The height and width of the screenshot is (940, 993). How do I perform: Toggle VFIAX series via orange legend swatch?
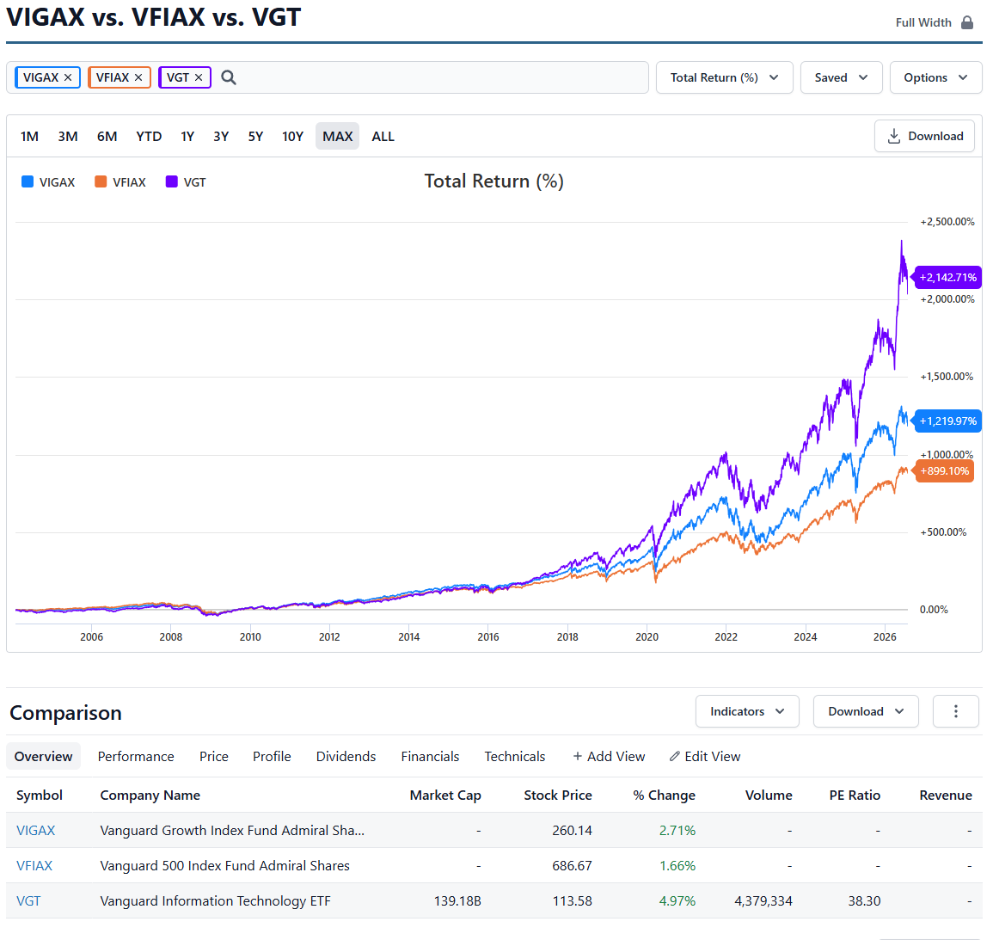(x=100, y=181)
